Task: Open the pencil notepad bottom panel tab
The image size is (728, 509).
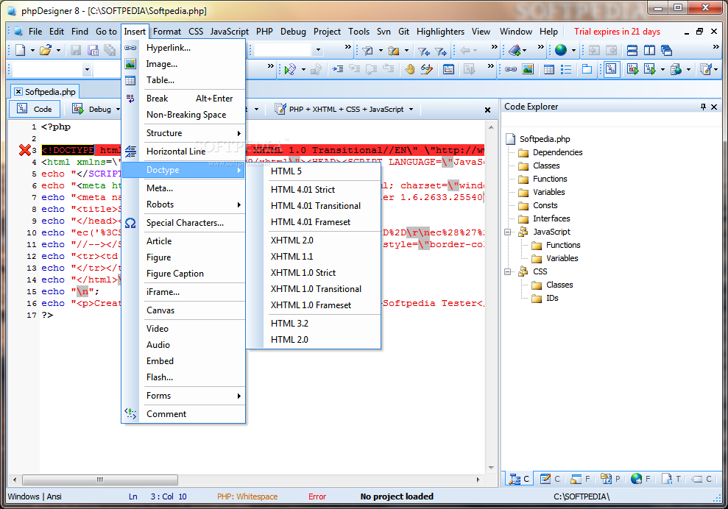Action: [x=549, y=479]
